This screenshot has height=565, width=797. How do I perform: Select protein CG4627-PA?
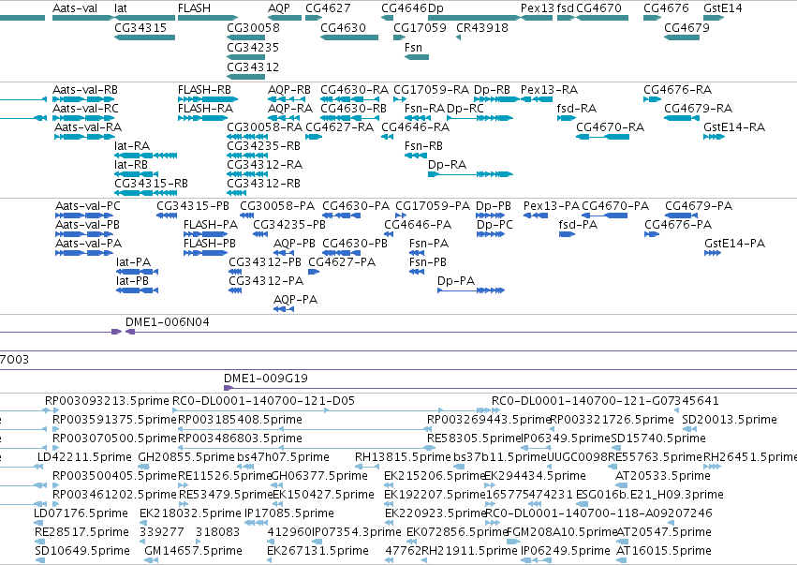(x=342, y=262)
